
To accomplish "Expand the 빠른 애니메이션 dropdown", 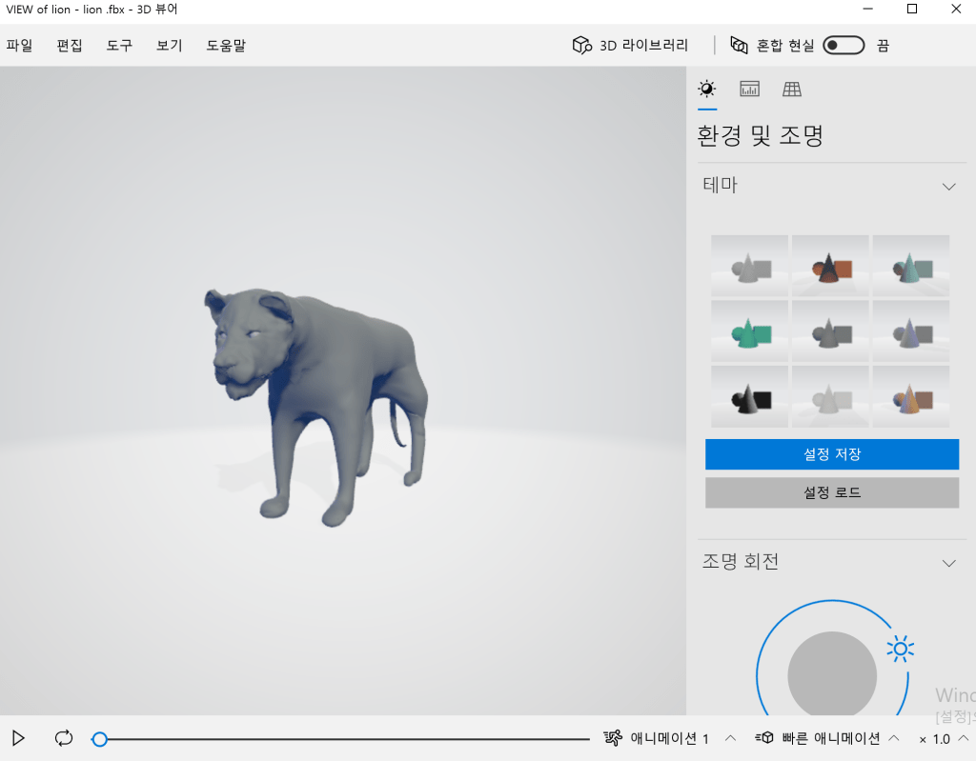I will (x=894, y=738).
